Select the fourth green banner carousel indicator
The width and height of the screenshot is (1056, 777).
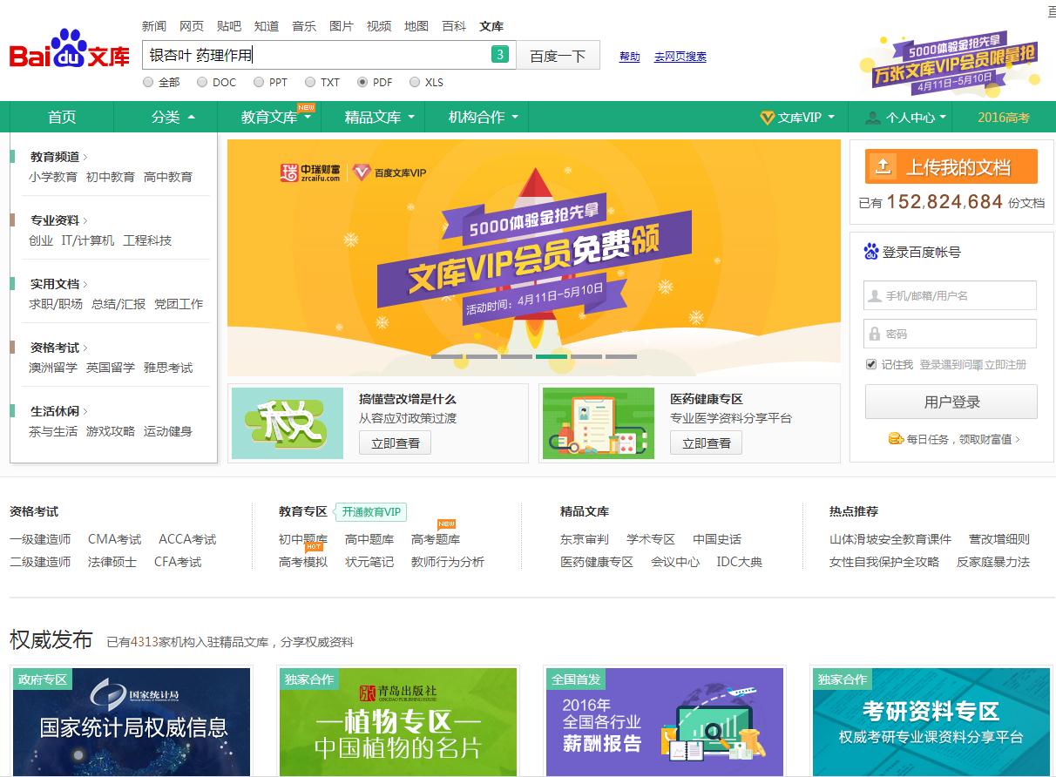(551, 356)
